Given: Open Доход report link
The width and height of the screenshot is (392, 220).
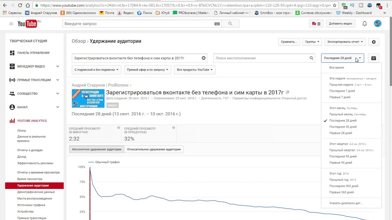Looking at the screenshot, I should pyautogui.click(x=22, y=157).
